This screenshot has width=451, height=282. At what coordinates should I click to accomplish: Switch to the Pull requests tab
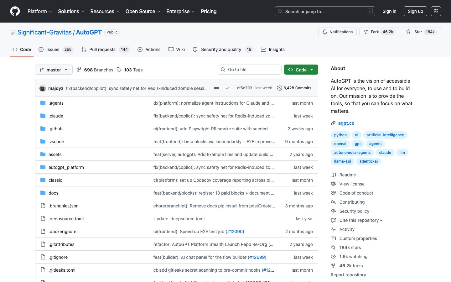(x=102, y=50)
